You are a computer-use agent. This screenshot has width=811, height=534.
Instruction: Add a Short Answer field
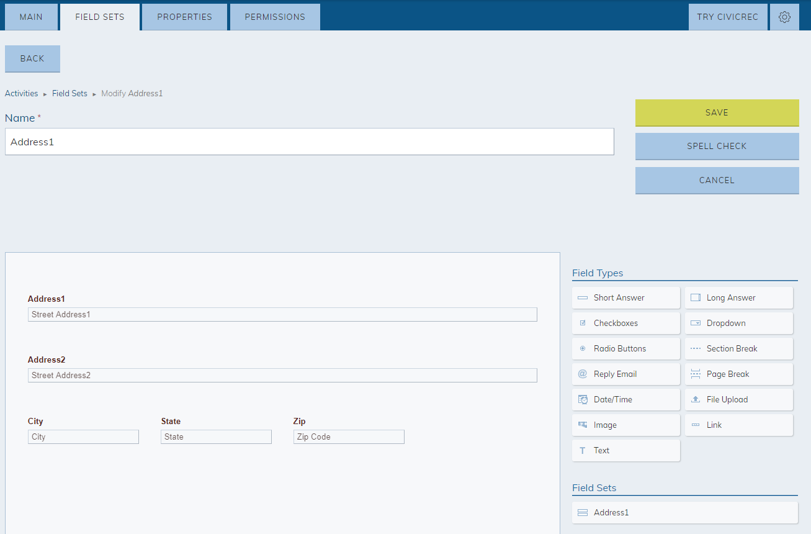pyautogui.click(x=626, y=298)
